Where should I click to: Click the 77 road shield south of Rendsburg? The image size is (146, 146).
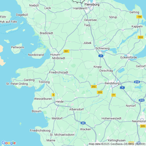[113, 95]
